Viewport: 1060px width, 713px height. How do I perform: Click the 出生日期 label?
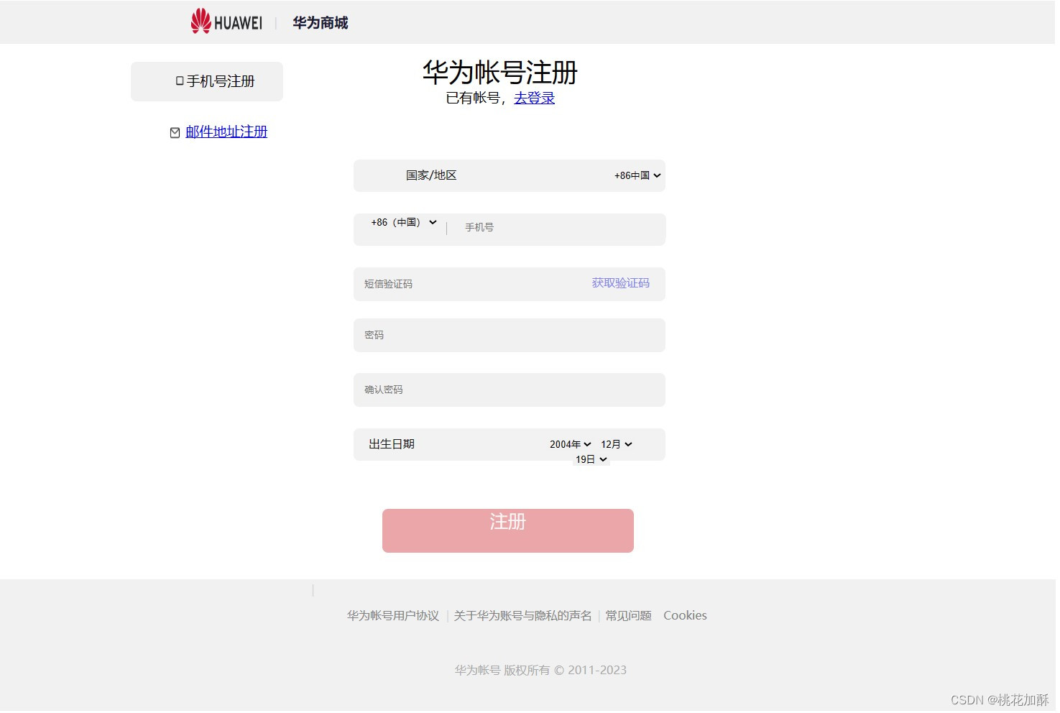point(392,444)
